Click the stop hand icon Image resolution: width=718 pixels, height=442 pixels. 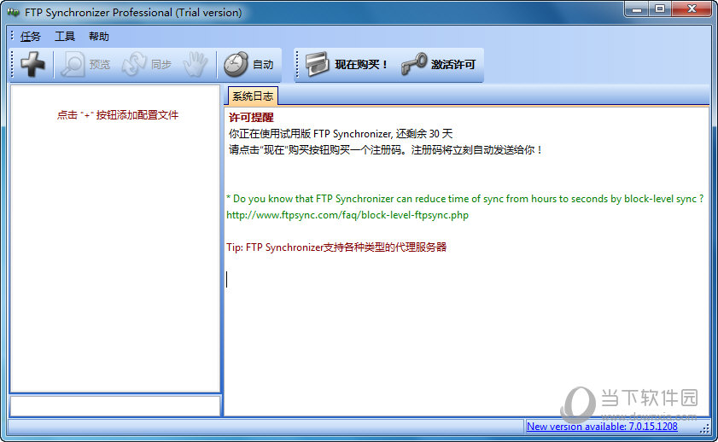pos(196,64)
